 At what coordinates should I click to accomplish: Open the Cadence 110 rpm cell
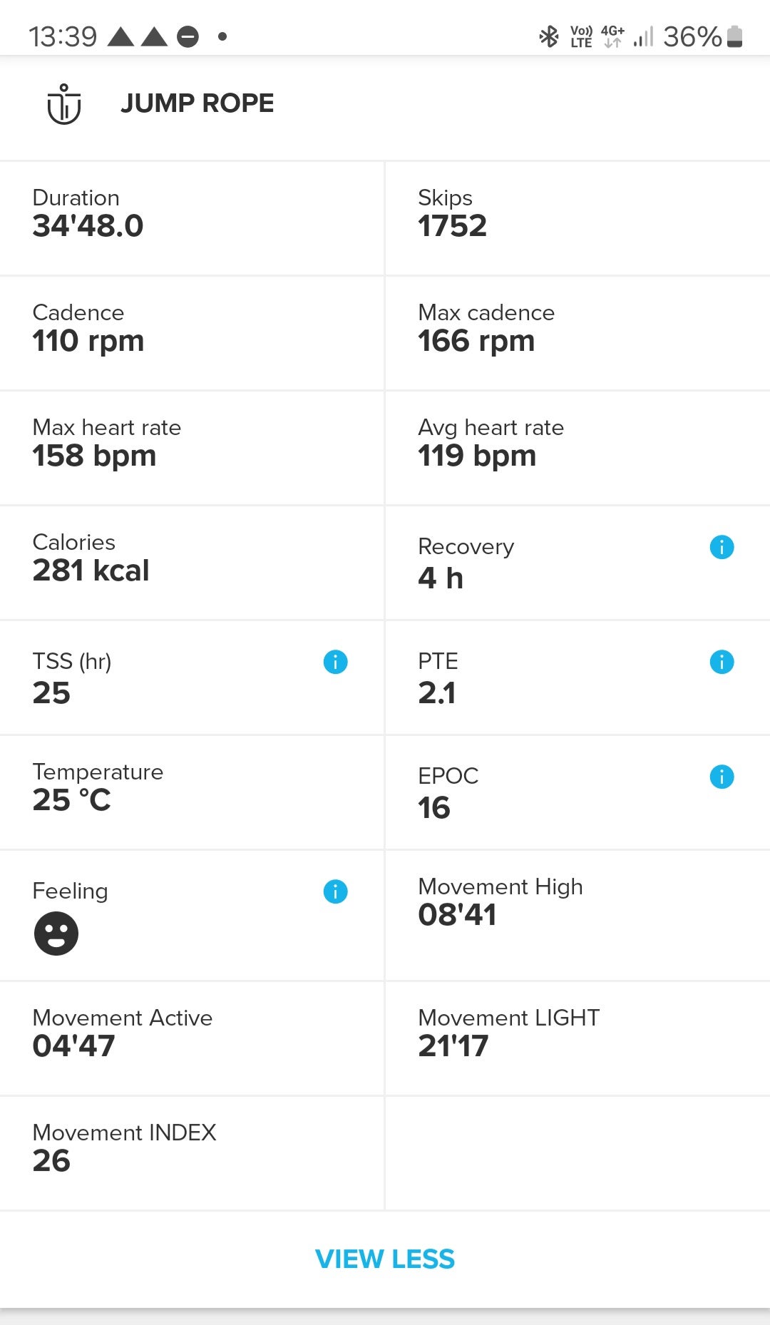[x=192, y=333]
